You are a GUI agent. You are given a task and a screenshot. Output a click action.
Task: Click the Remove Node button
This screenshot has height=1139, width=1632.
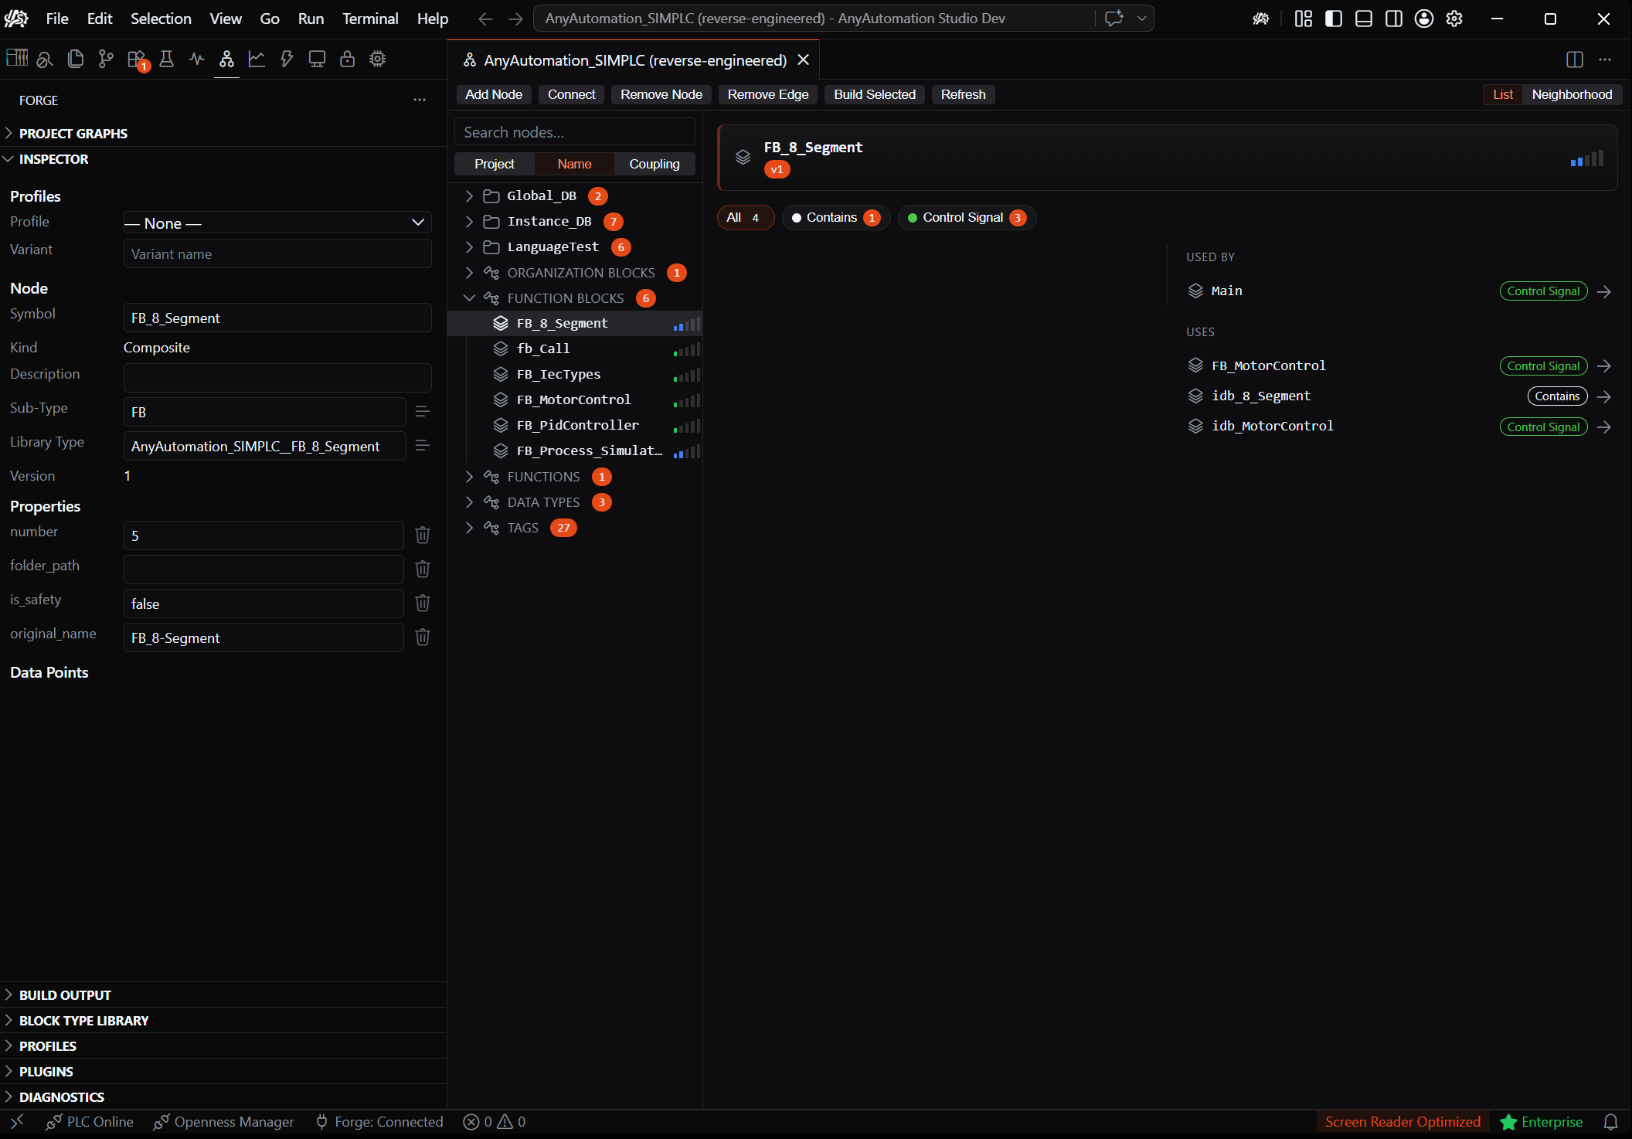(661, 94)
